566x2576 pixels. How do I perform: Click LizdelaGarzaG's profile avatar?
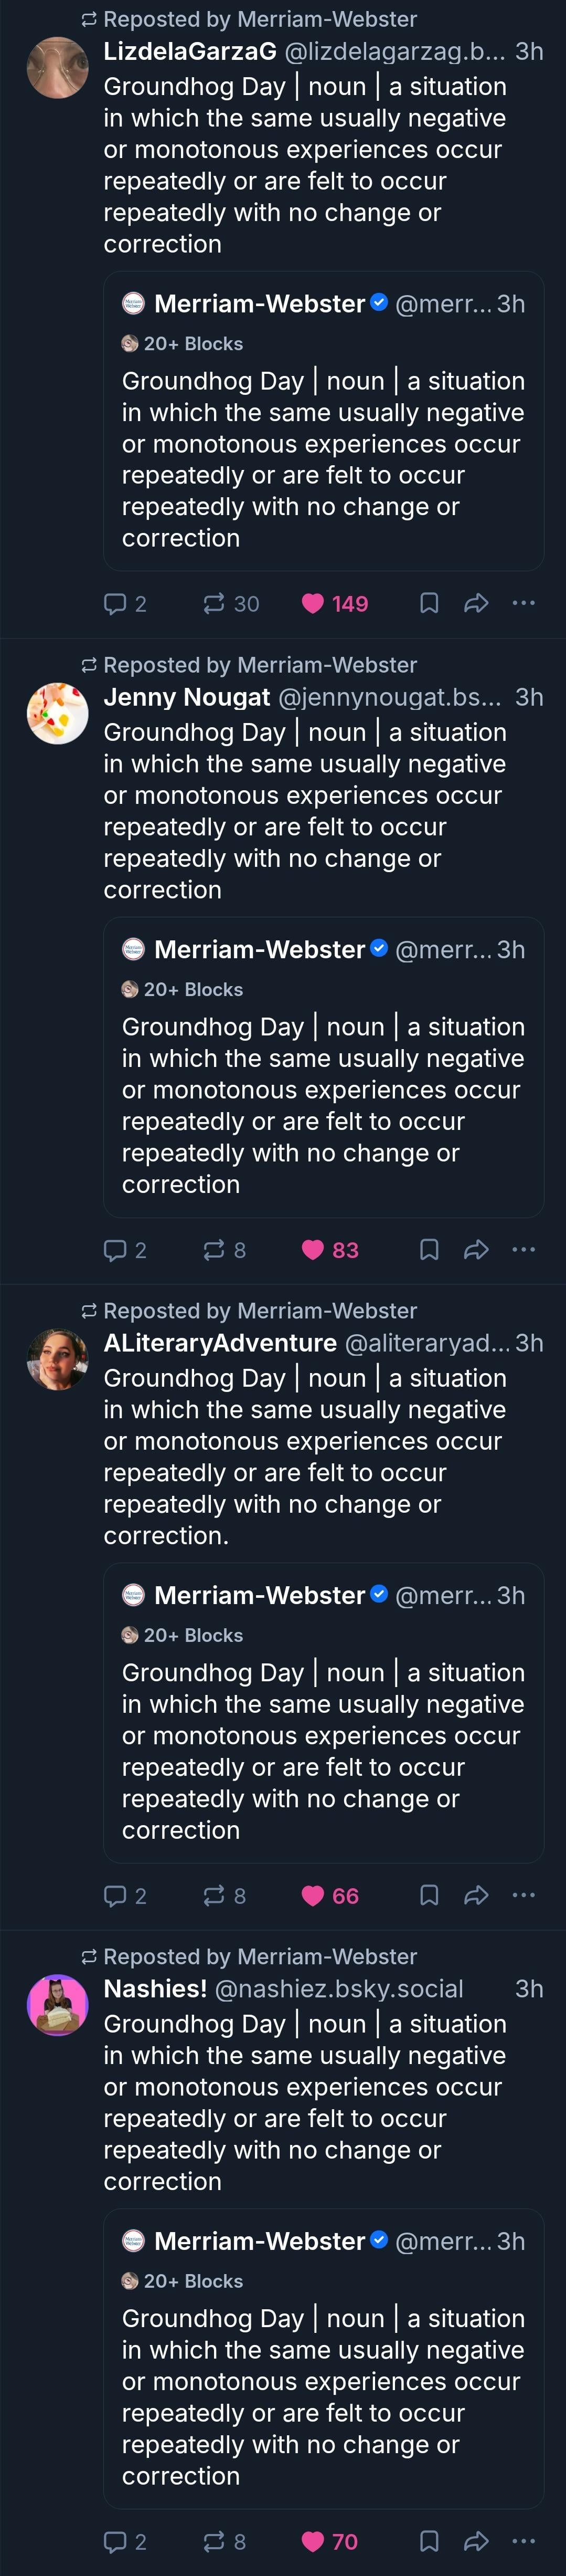click(x=57, y=67)
